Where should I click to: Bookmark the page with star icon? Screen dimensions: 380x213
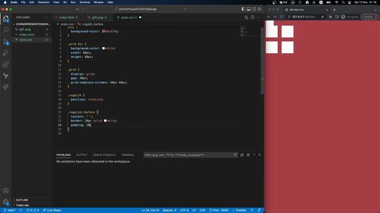click(322, 17)
